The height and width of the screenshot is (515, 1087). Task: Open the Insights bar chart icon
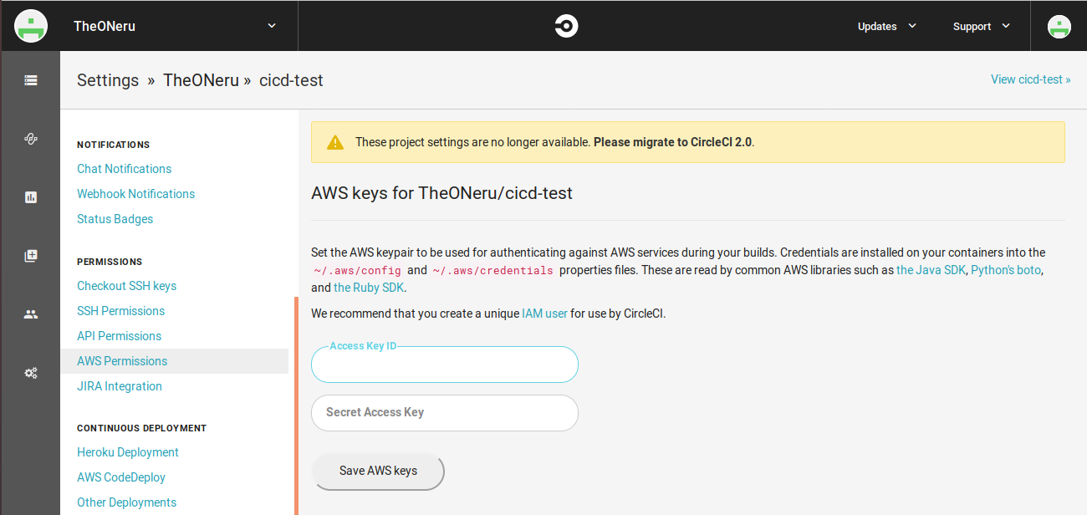31,197
